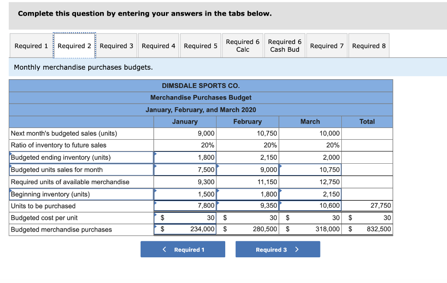This screenshot has width=447, height=283.
Task: Edit January units to be purchased 7,800
Action: 185,206
